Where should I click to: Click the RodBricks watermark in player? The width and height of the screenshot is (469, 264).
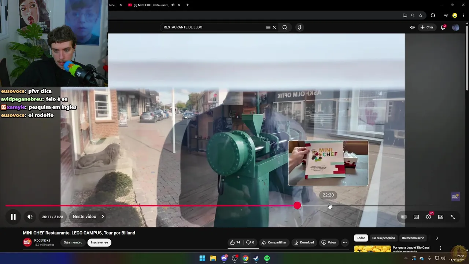455,196
